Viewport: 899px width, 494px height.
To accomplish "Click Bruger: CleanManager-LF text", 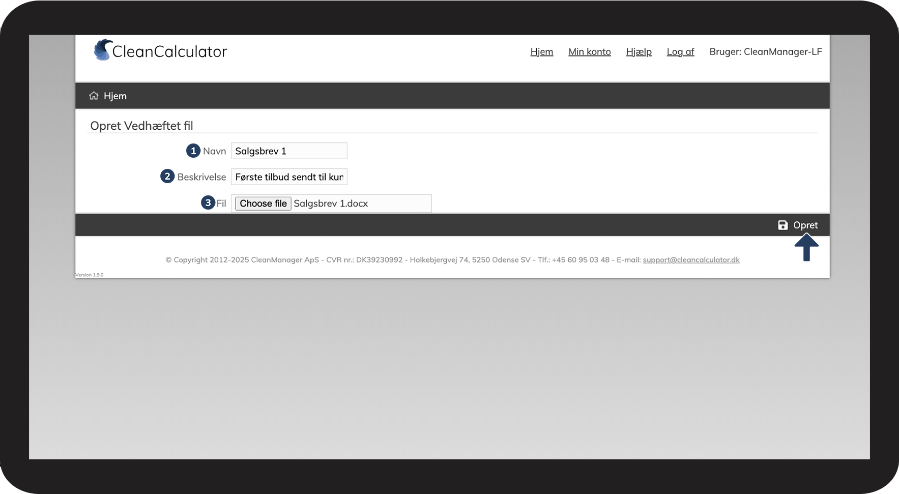I will coord(765,51).
